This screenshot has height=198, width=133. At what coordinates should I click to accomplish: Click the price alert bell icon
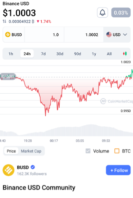[x=102, y=13]
